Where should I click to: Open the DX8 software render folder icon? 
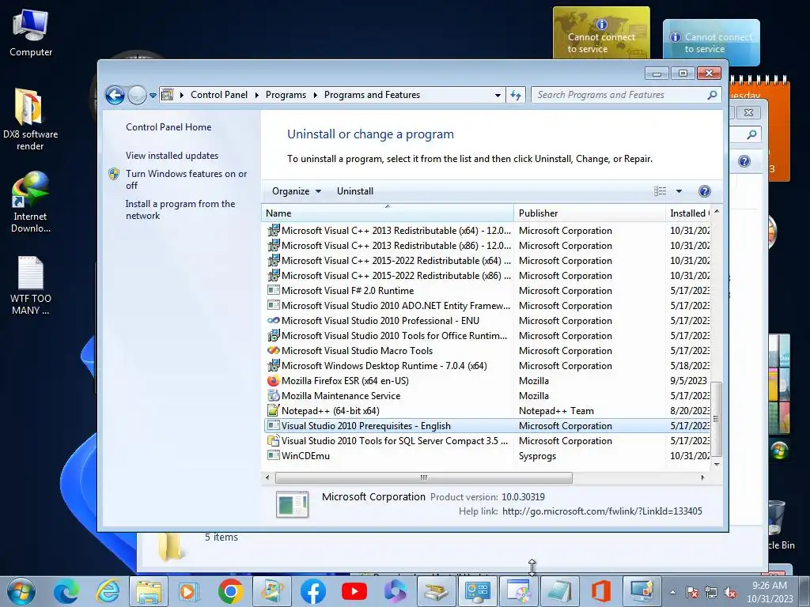coord(30,119)
